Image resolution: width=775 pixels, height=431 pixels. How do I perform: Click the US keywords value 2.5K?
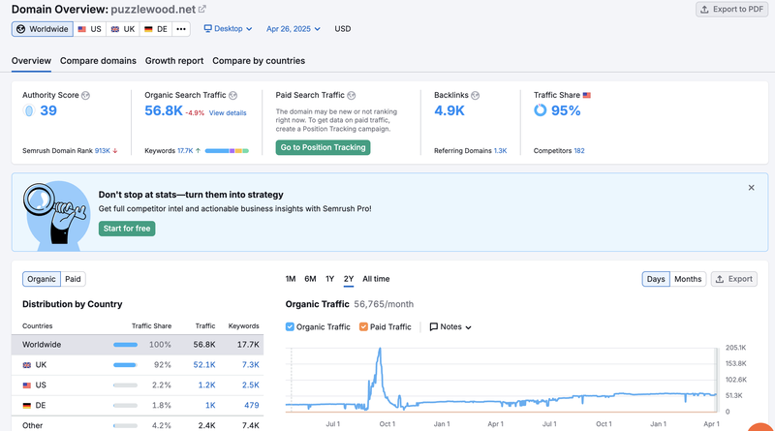pyautogui.click(x=251, y=385)
